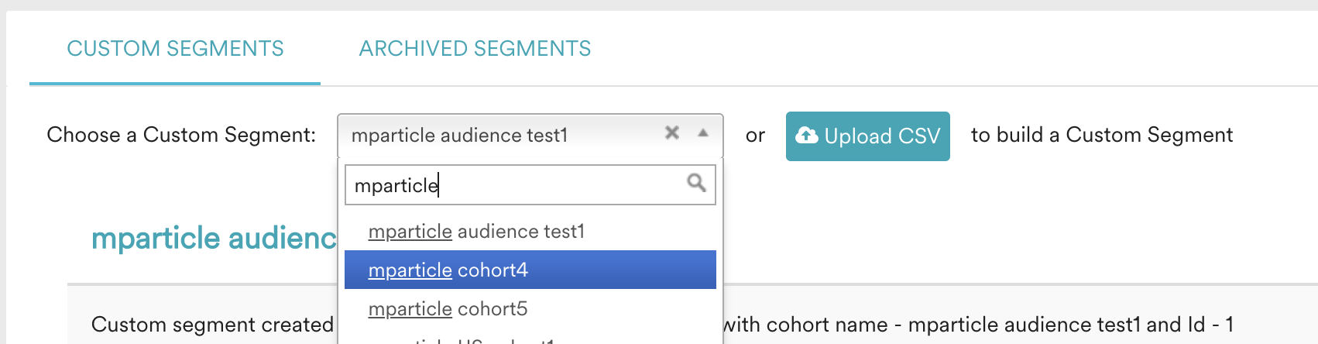
Task: Collapse the dropdown using the arrow
Action: pyautogui.click(x=703, y=133)
